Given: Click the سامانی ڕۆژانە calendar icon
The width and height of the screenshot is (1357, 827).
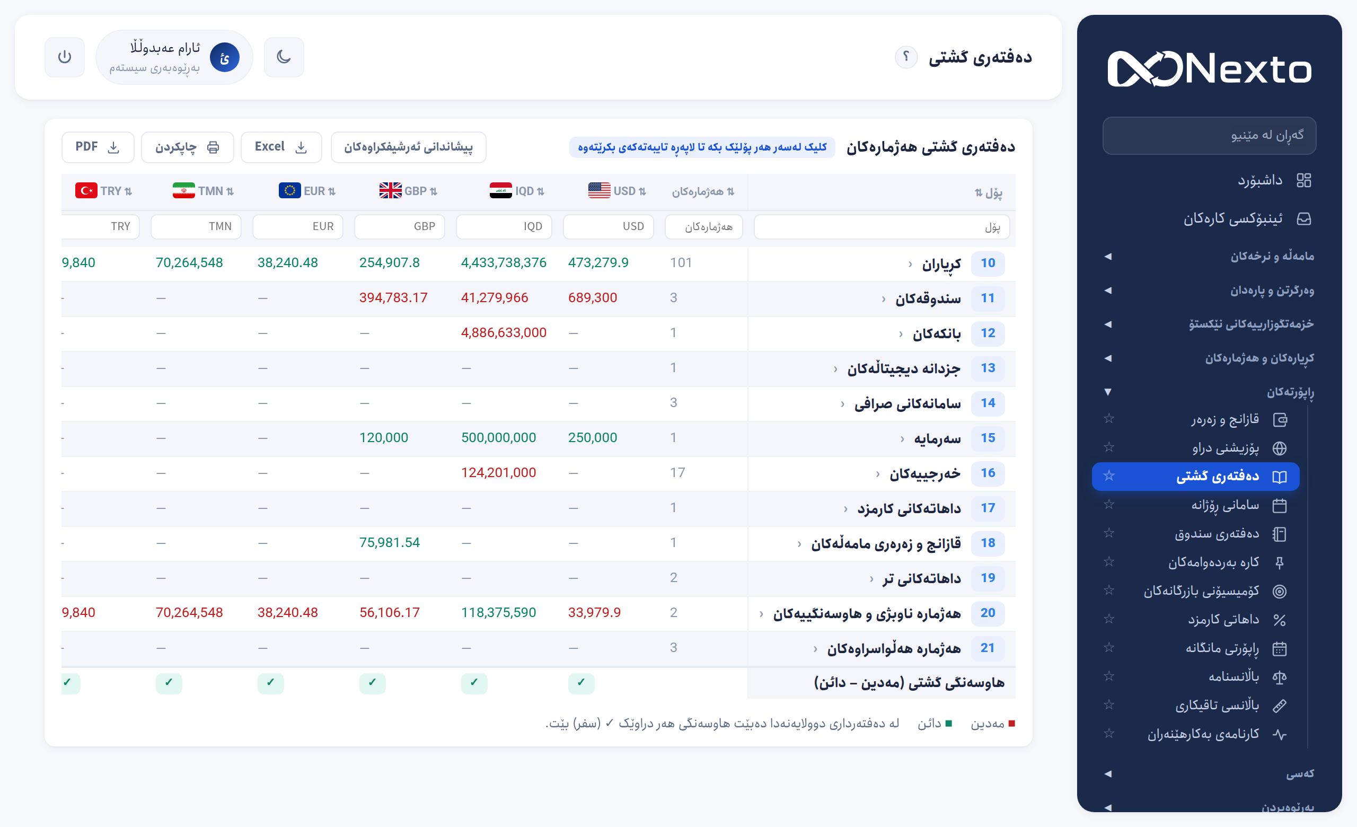Looking at the screenshot, I should (1280, 505).
